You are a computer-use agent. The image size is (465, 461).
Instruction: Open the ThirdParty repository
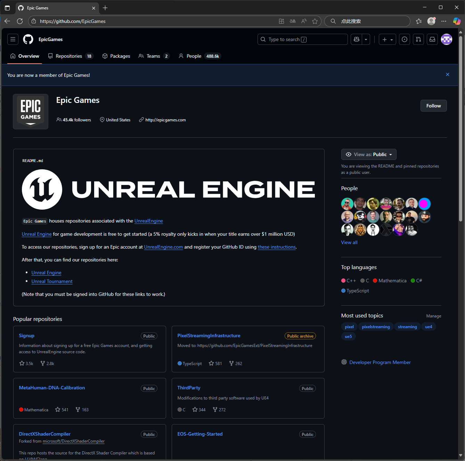pyautogui.click(x=189, y=388)
